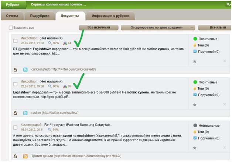Open Теги (0) on the carlcronstedt post
The image size is (232, 162).
[x=203, y=45]
